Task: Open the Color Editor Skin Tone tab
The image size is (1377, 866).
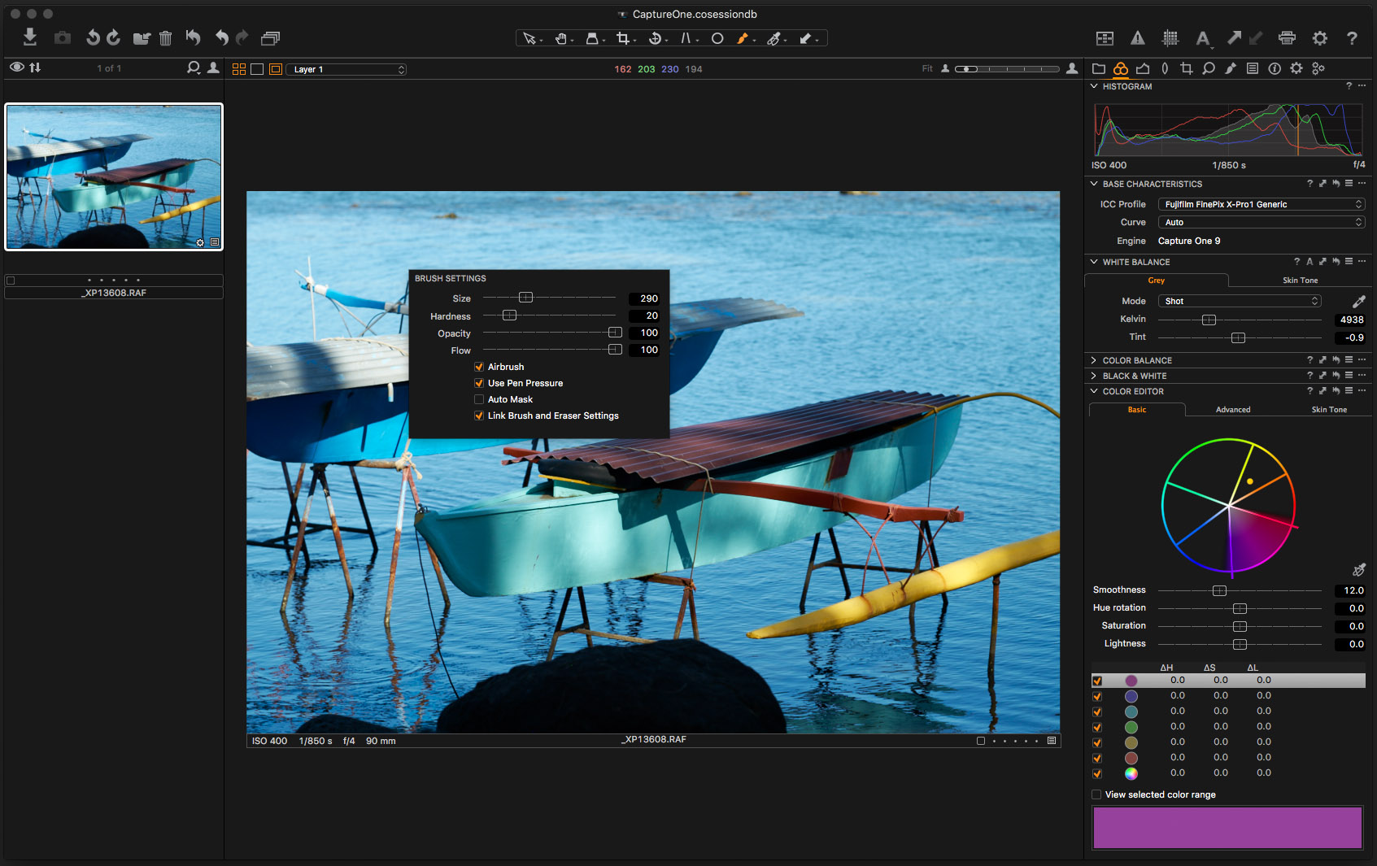Action: 1329,410
